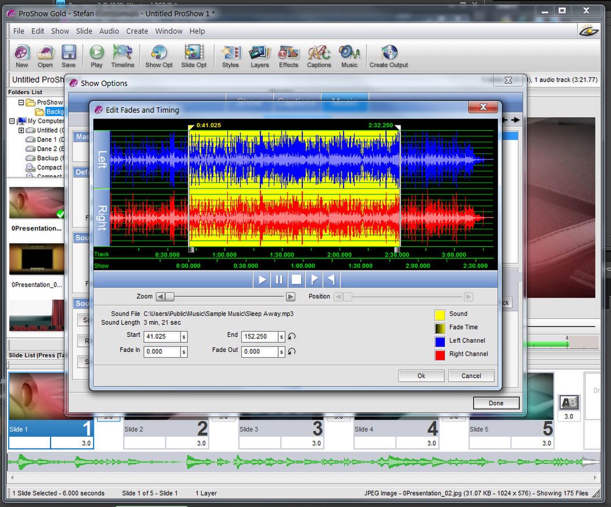Open the Effects toolbar icon
The height and width of the screenshot is (507, 611).
pos(288,56)
